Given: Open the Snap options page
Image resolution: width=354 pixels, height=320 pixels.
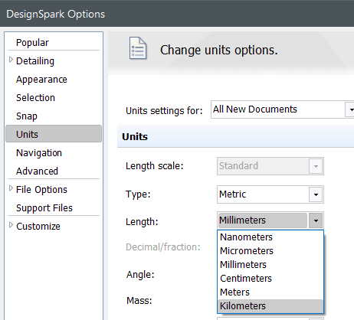Looking at the screenshot, I should tap(27, 116).
